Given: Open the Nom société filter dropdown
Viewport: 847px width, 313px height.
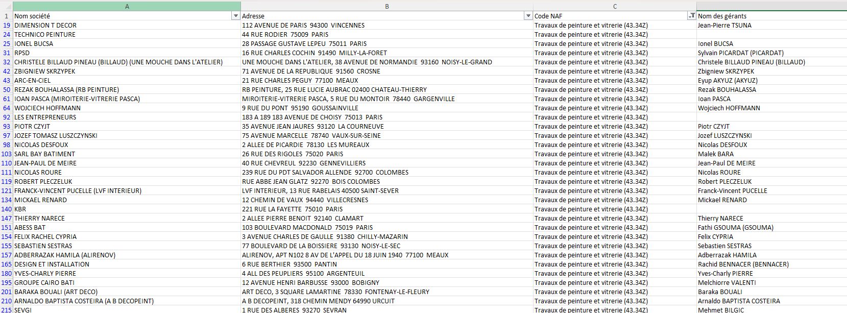Looking at the screenshot, I should [235, 16].
